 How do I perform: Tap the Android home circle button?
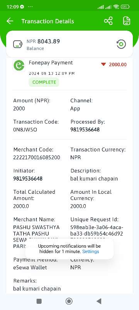(69, 301)
